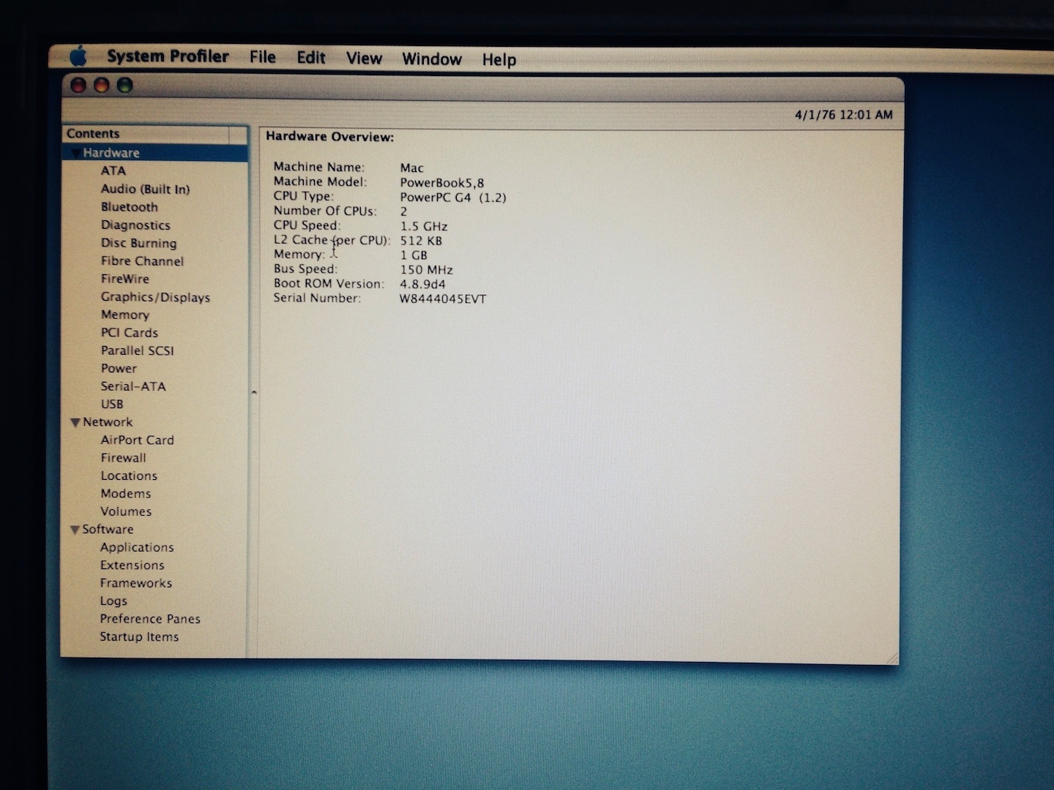Collapse the Network section triangle
Image resolution: width=1054 pixels, height=790 pixels.
(75, 422)
